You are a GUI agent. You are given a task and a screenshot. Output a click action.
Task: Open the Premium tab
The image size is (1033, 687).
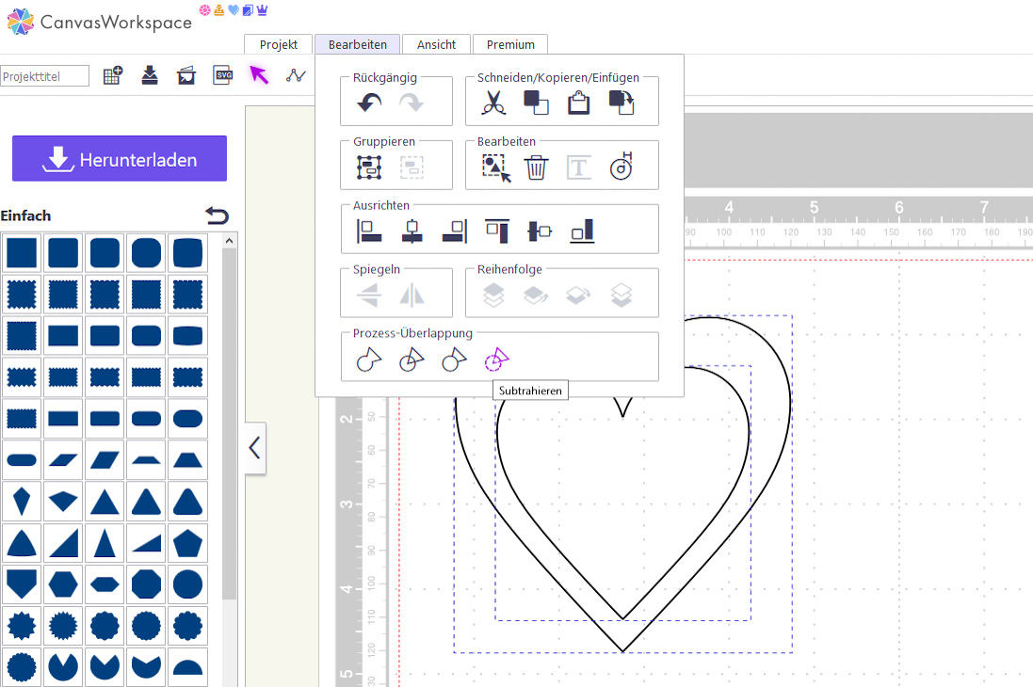pos(510,44)
